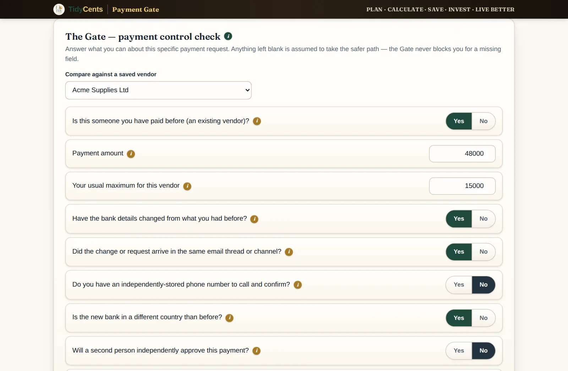Select Yes for existing vendor question

[459, 121]
